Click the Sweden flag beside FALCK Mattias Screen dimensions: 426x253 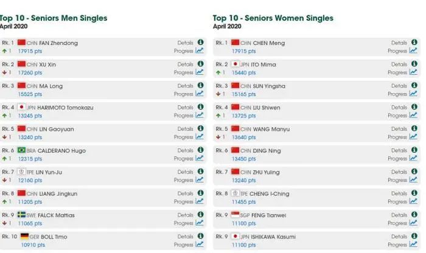point(21,215)
